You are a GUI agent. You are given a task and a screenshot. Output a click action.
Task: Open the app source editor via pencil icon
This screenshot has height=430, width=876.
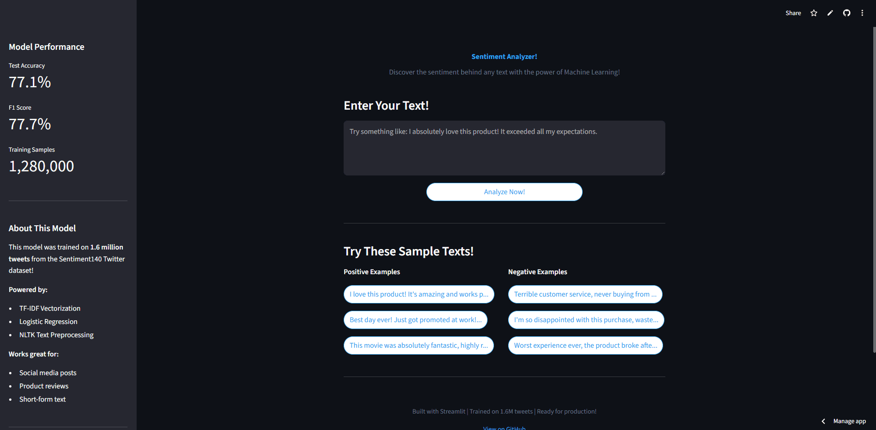click(830, 13)
